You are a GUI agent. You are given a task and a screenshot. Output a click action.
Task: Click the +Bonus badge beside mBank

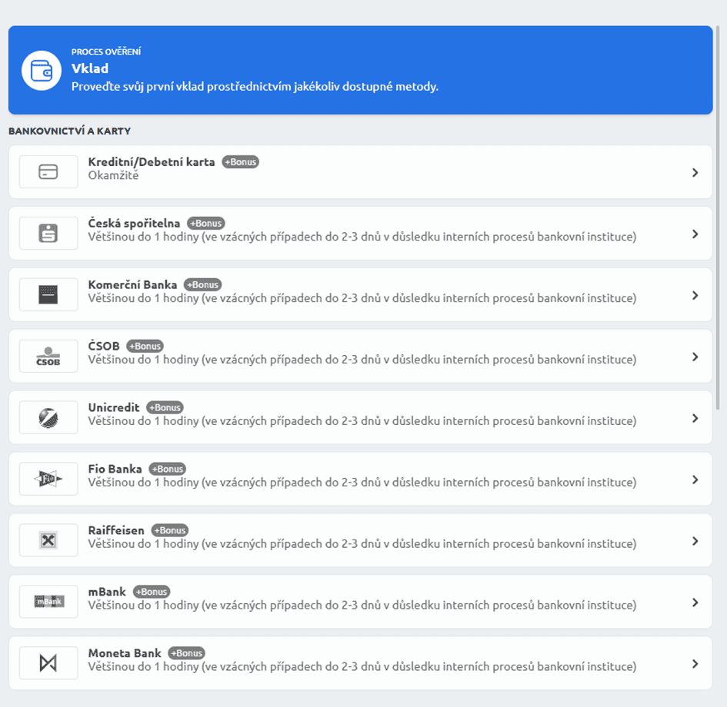[152, 592]
